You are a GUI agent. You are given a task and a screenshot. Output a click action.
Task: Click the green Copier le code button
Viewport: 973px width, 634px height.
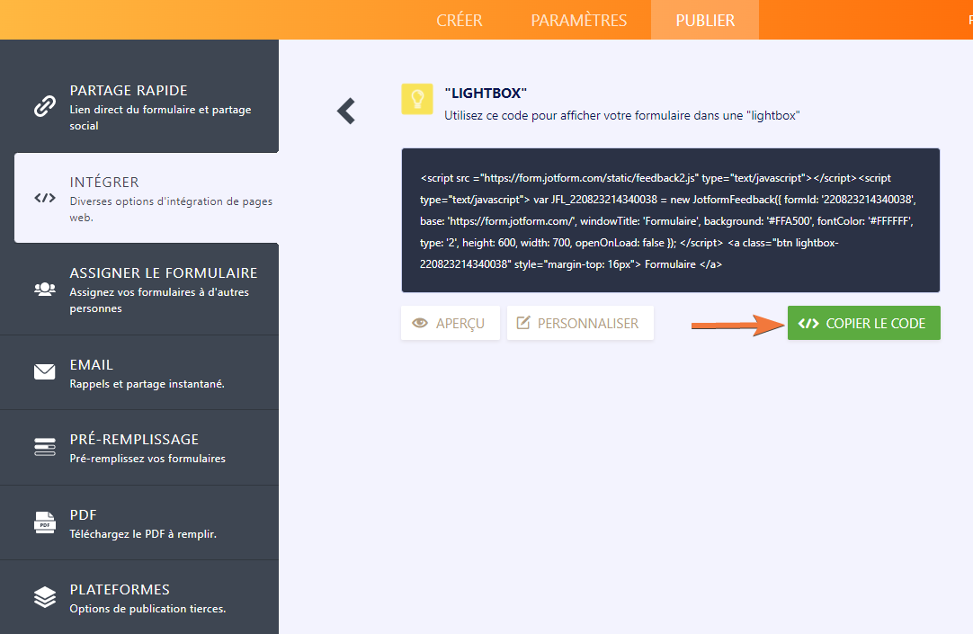click(864, 323)
